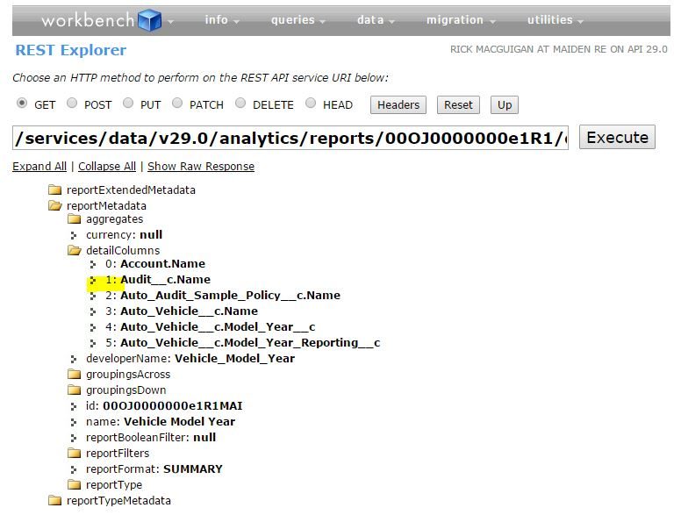Collapse the reportMetadata node label
681x515 pixels.
tap(106, 206)
